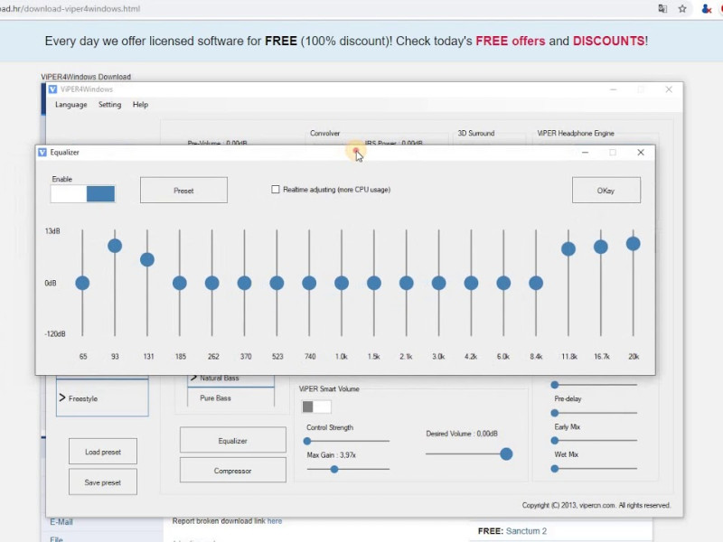723x542 pixels.
Task: Click the 6.0k band slider knob
Action: tap(503, 283)
